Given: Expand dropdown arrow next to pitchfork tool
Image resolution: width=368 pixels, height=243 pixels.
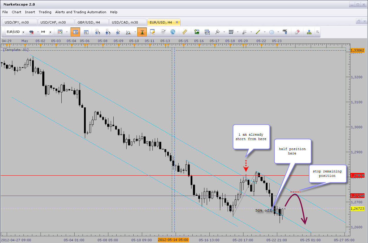Looking at the screenshot, I should point(224,32).
